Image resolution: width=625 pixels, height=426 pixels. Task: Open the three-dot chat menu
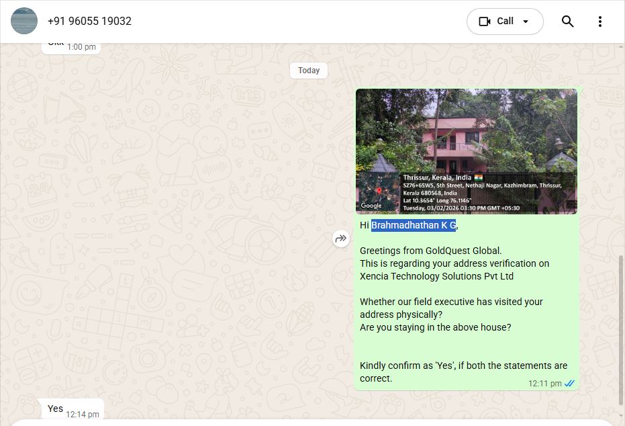pyautogui.click(x=600, y=22)
